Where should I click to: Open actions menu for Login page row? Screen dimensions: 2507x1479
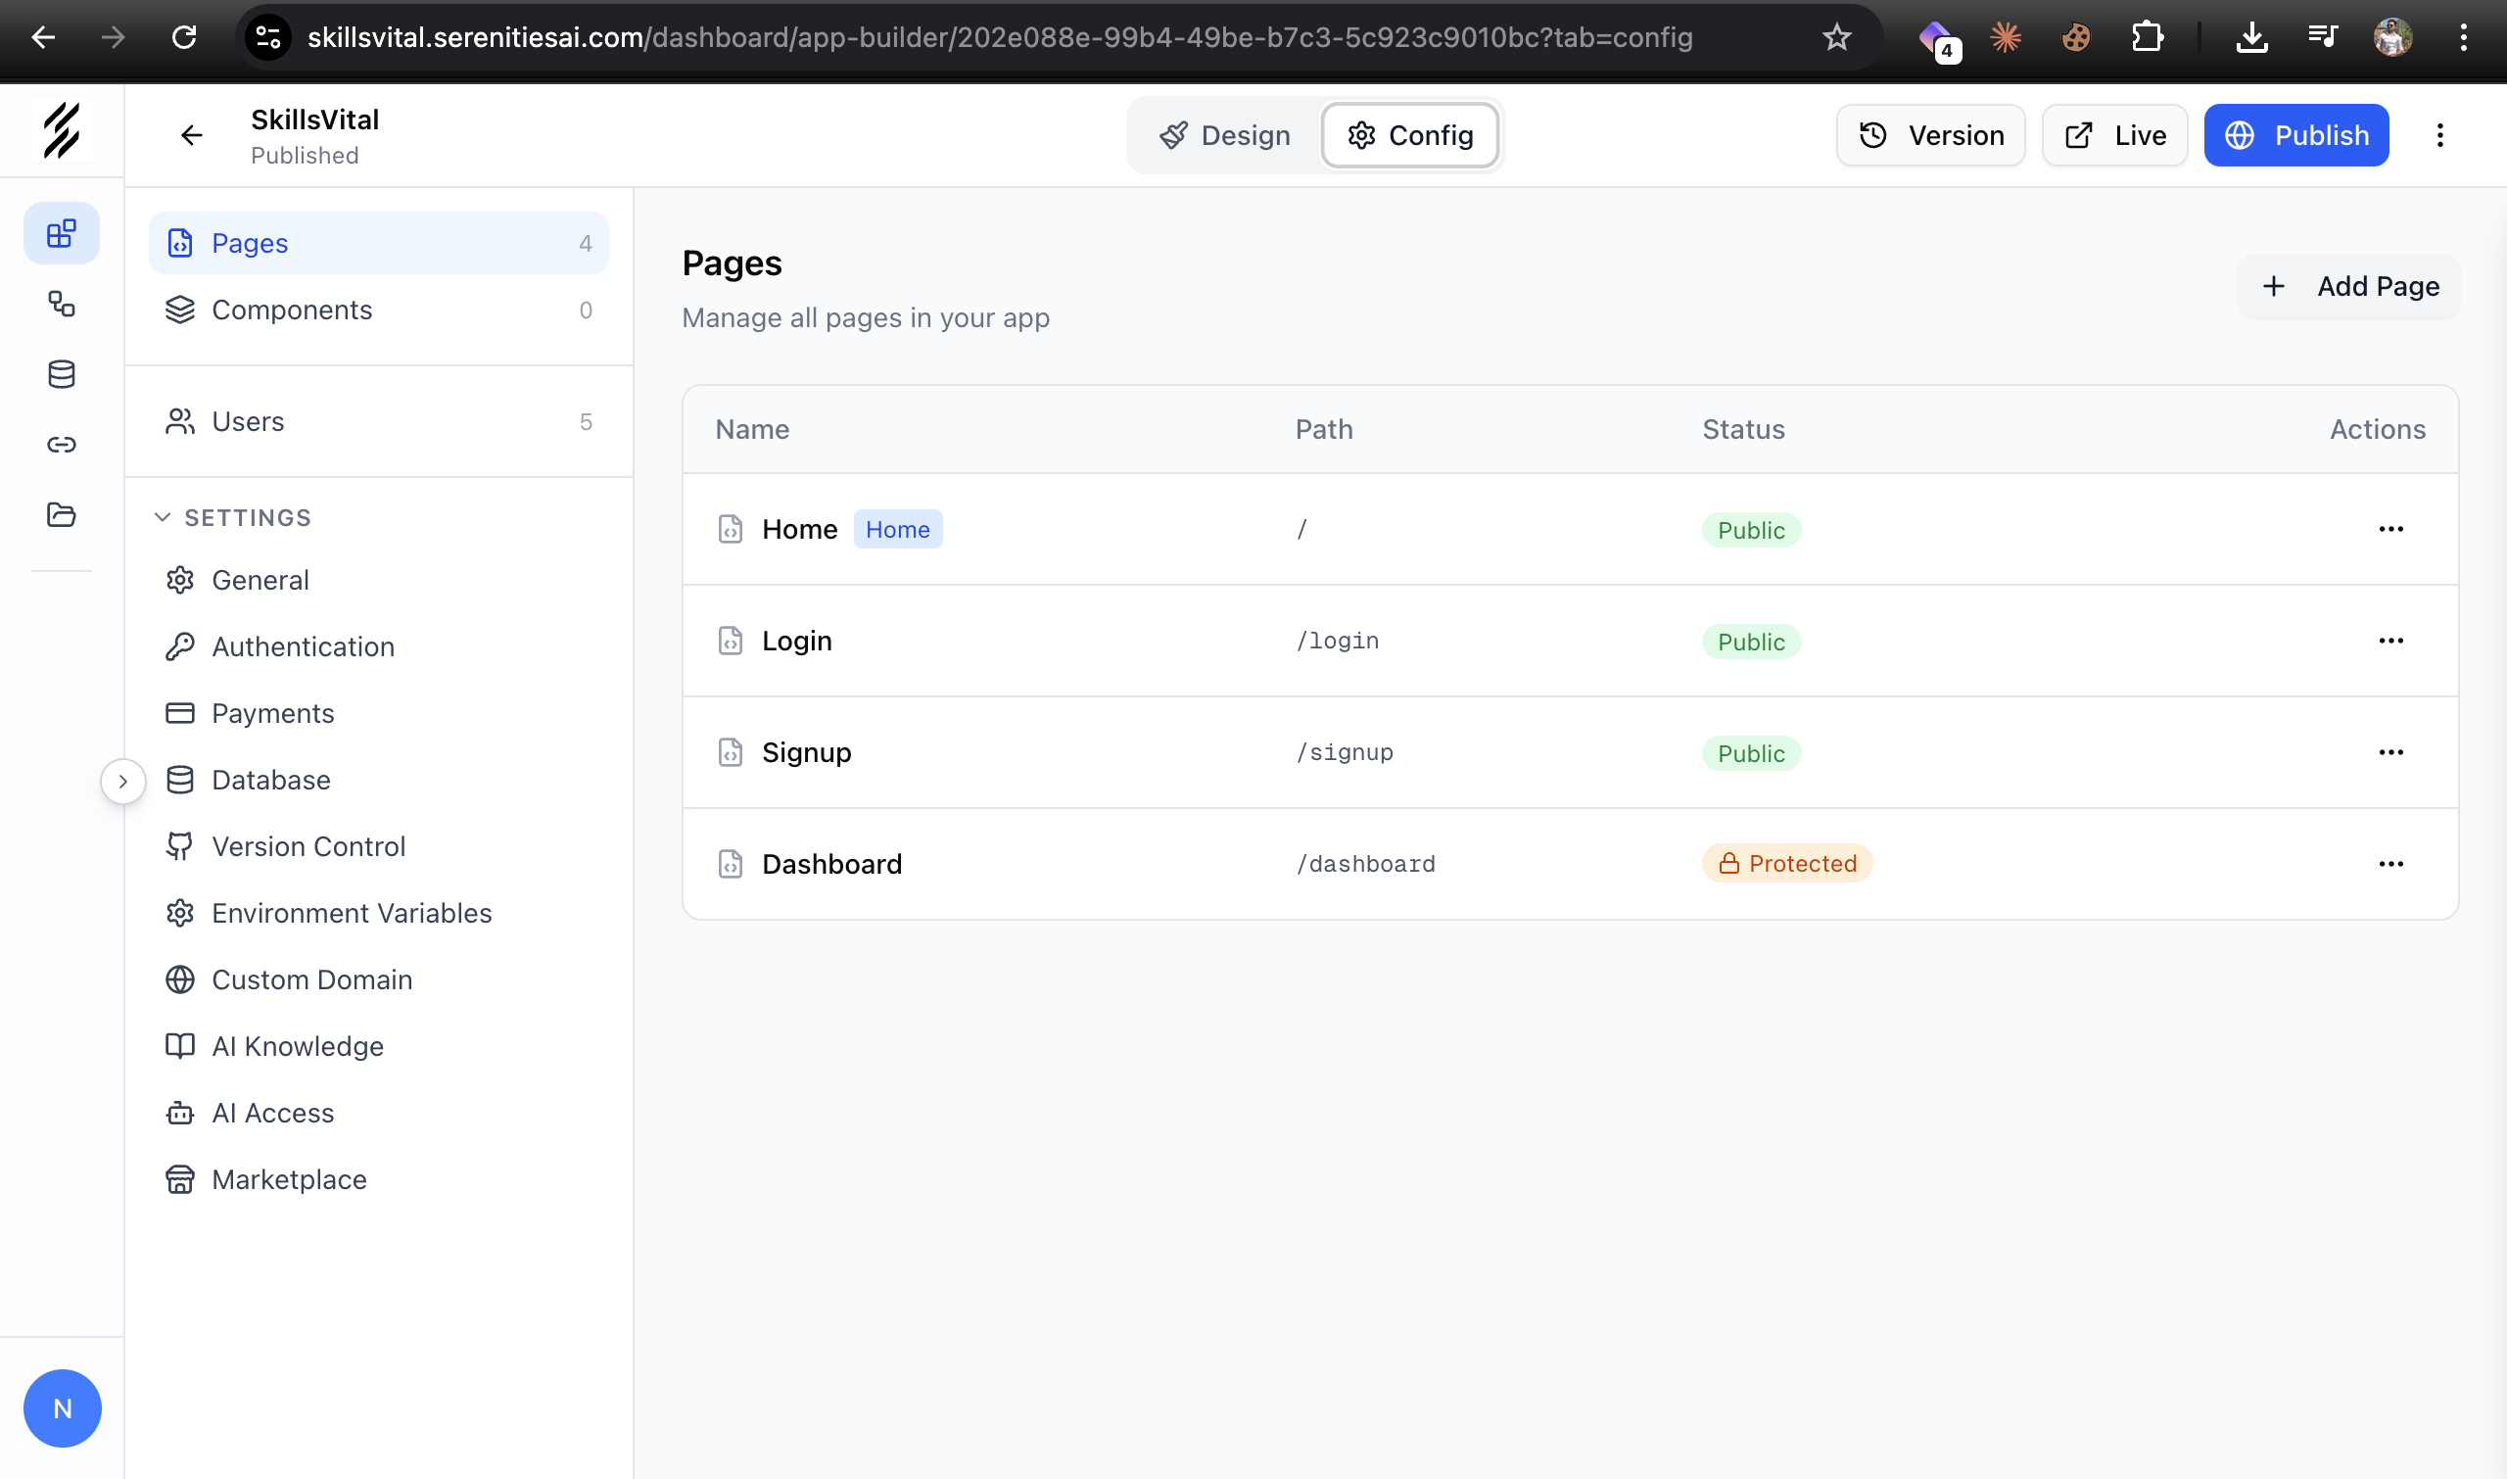[2390, 641]
